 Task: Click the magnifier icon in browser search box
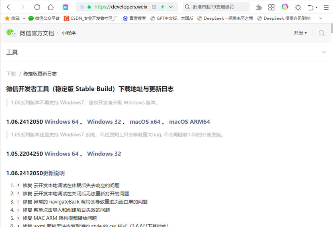[x=187, y=7]
